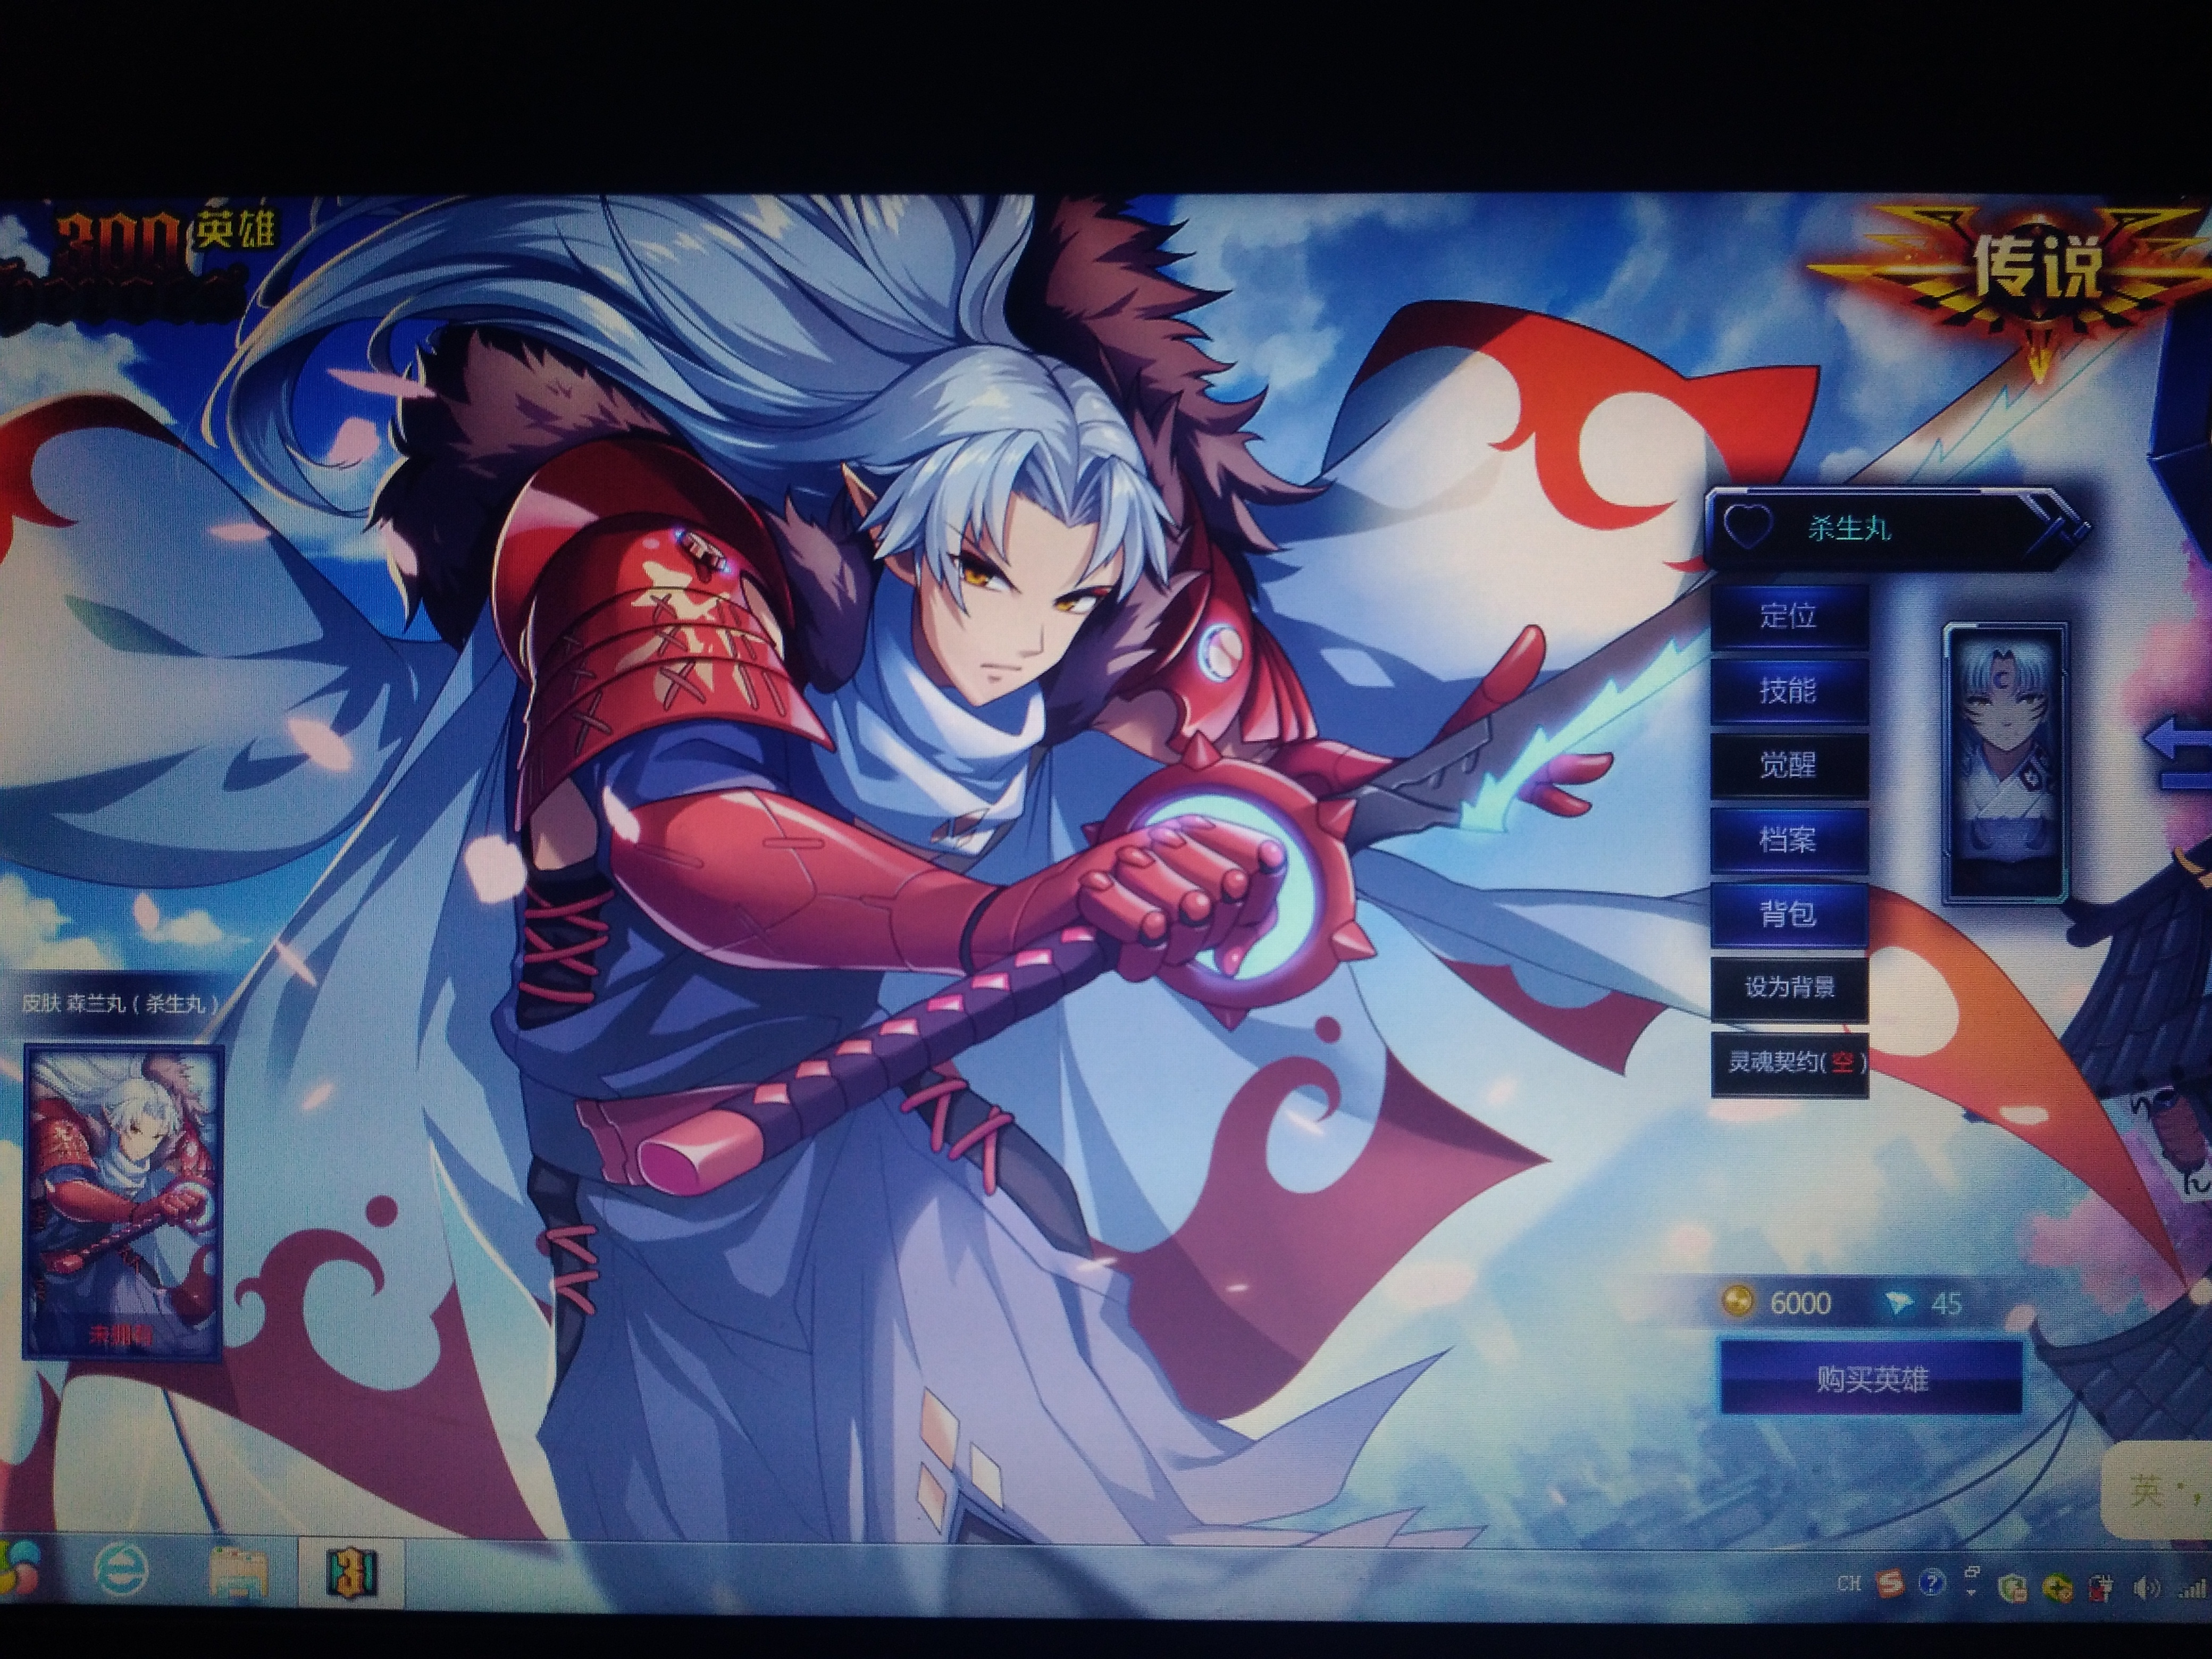
Task: Open the 觉醒 tab
Action: pos(1789,765)
